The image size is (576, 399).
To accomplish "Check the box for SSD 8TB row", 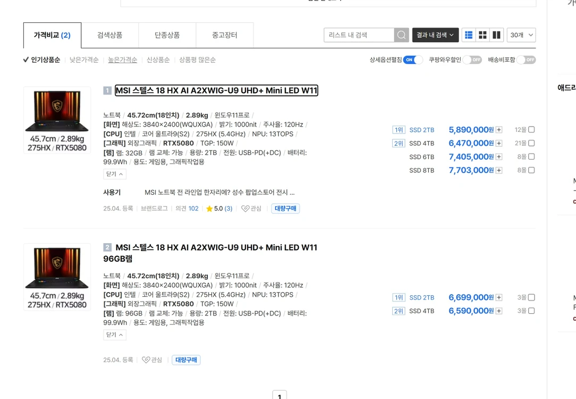I will click(531, 170).
